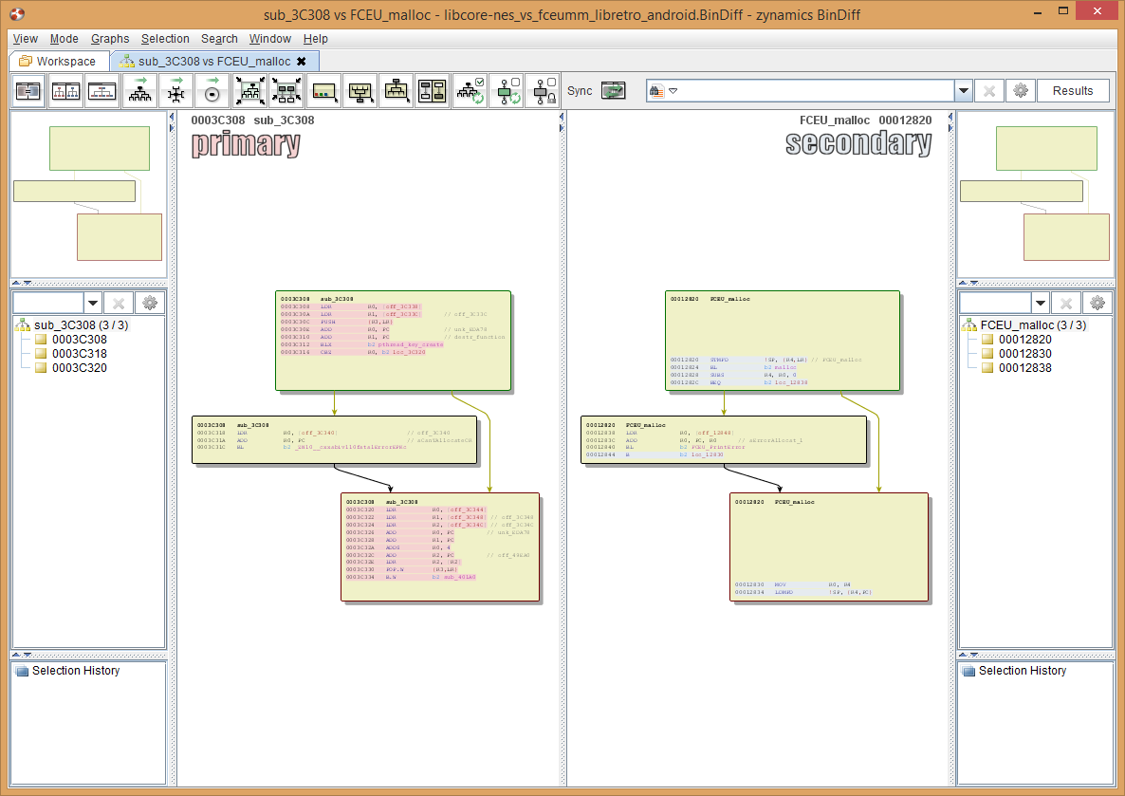Select ancestors of selection icon
1125x796 pixels.
click(x=360, y=91)
